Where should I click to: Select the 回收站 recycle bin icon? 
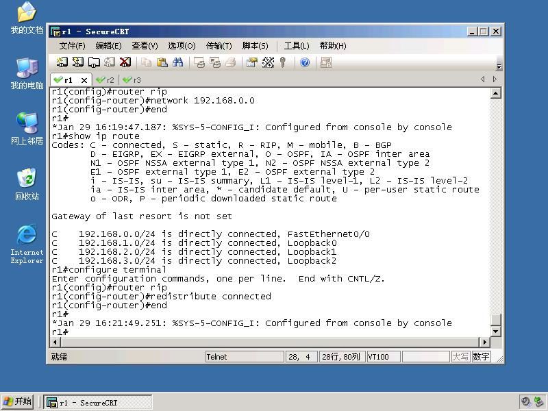tap(27, 184)
